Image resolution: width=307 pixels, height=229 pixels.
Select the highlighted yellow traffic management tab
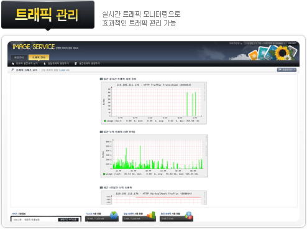click(x=39, y=57)
